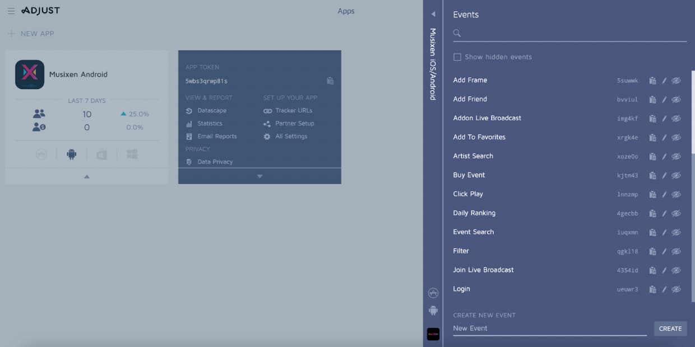Edit the Event Search event

coord(664,233)
